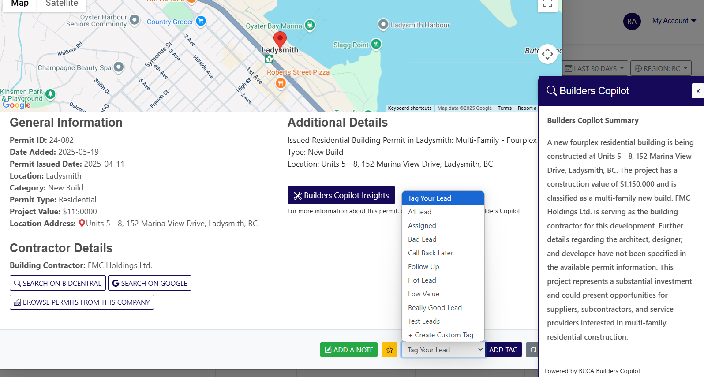Screen dimensions: 704x377
Task: Click the Google logo on map
Action: point(17,105)
